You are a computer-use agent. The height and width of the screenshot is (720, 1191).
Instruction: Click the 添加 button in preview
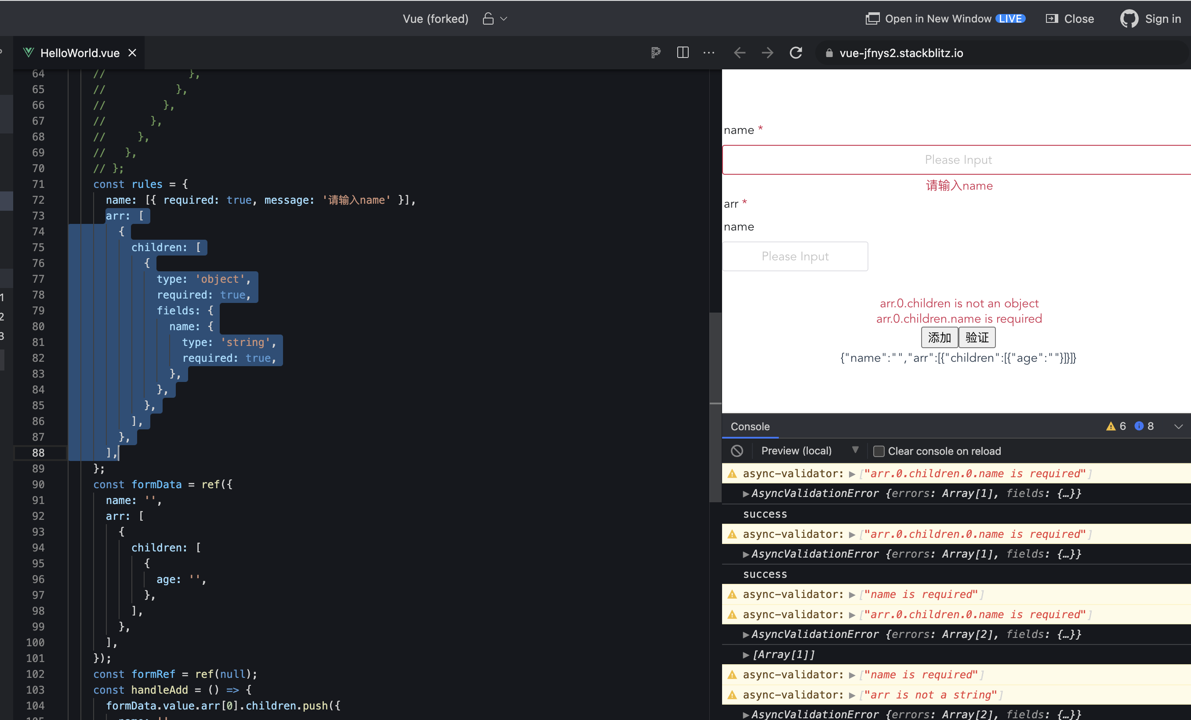coord(939,338)
